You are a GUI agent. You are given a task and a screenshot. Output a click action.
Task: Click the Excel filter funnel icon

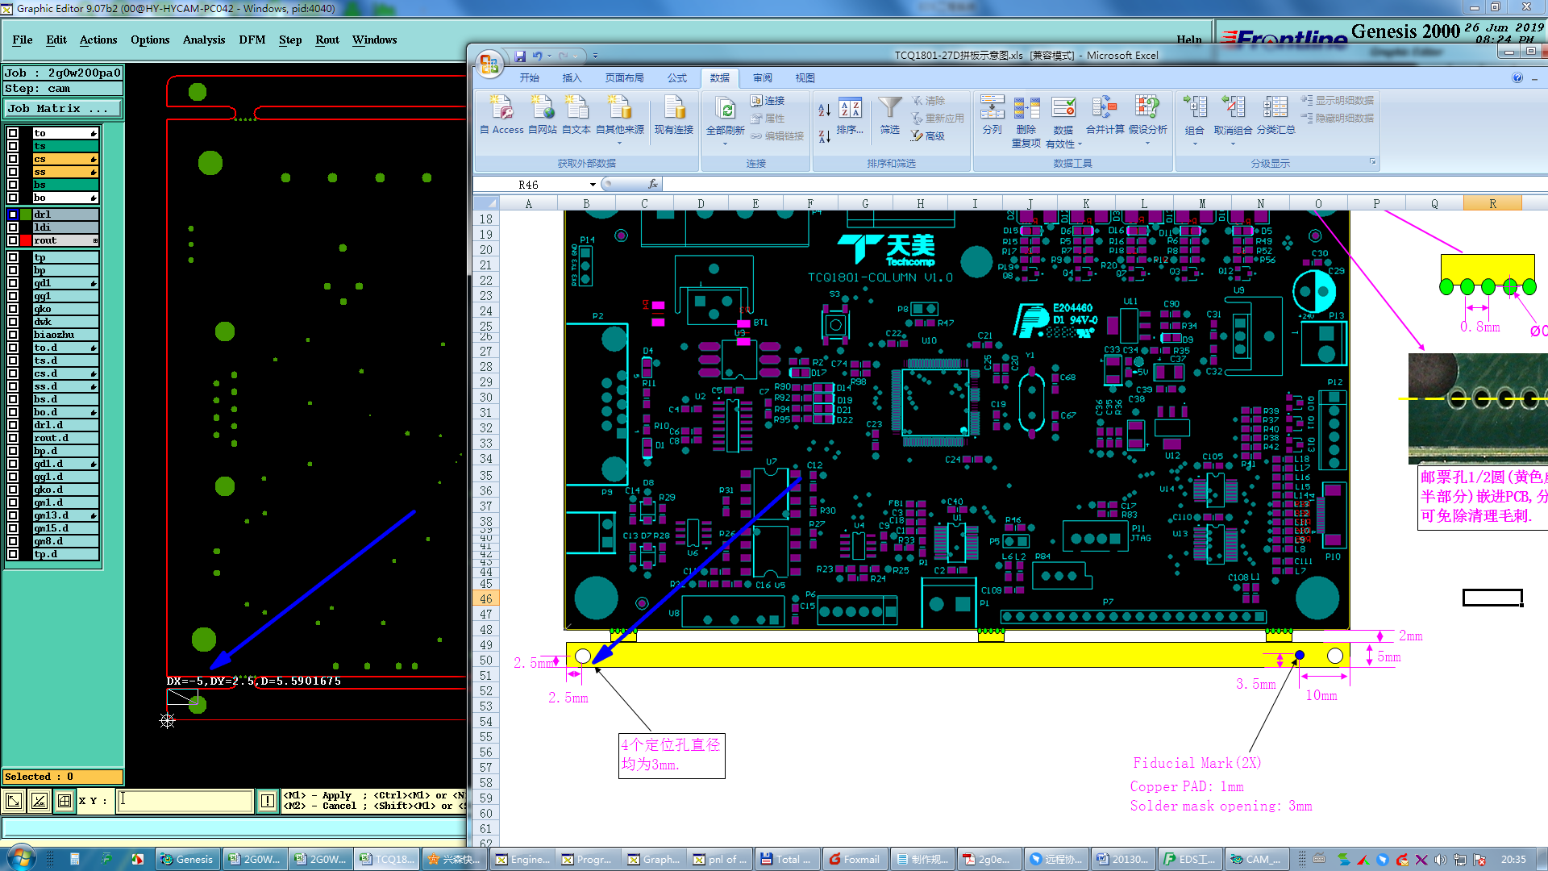coord(889,108)
